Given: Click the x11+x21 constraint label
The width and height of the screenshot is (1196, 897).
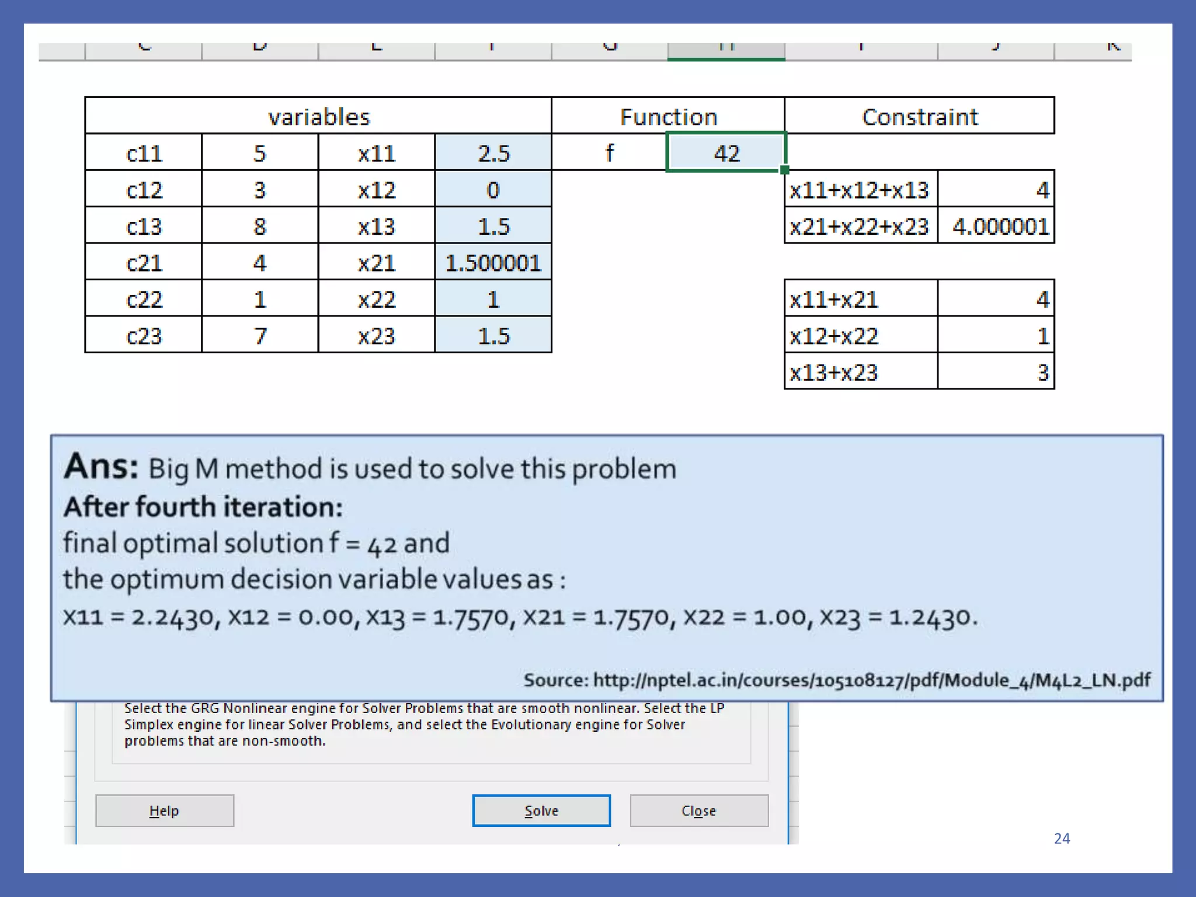Looking at the screenshot, I should coord(861,299).
